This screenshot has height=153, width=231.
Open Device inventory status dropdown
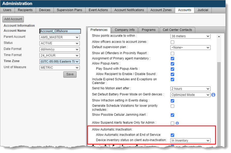point(190,141)
